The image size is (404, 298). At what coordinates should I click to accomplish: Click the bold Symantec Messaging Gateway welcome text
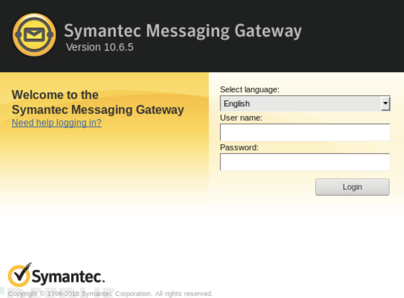(x=98, y=110)
